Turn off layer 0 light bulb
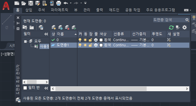 click(80, 40)
